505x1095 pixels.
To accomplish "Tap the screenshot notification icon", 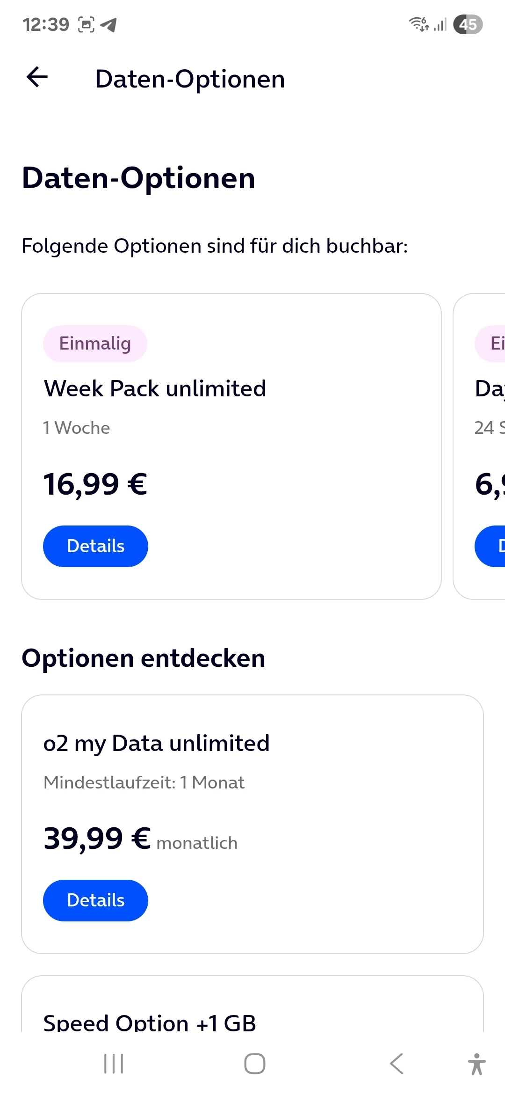I will point(86,24).
